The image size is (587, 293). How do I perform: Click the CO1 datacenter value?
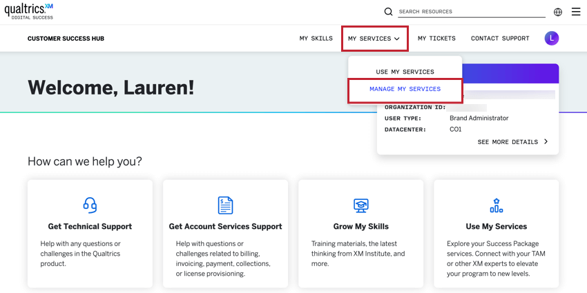point(456,130)
